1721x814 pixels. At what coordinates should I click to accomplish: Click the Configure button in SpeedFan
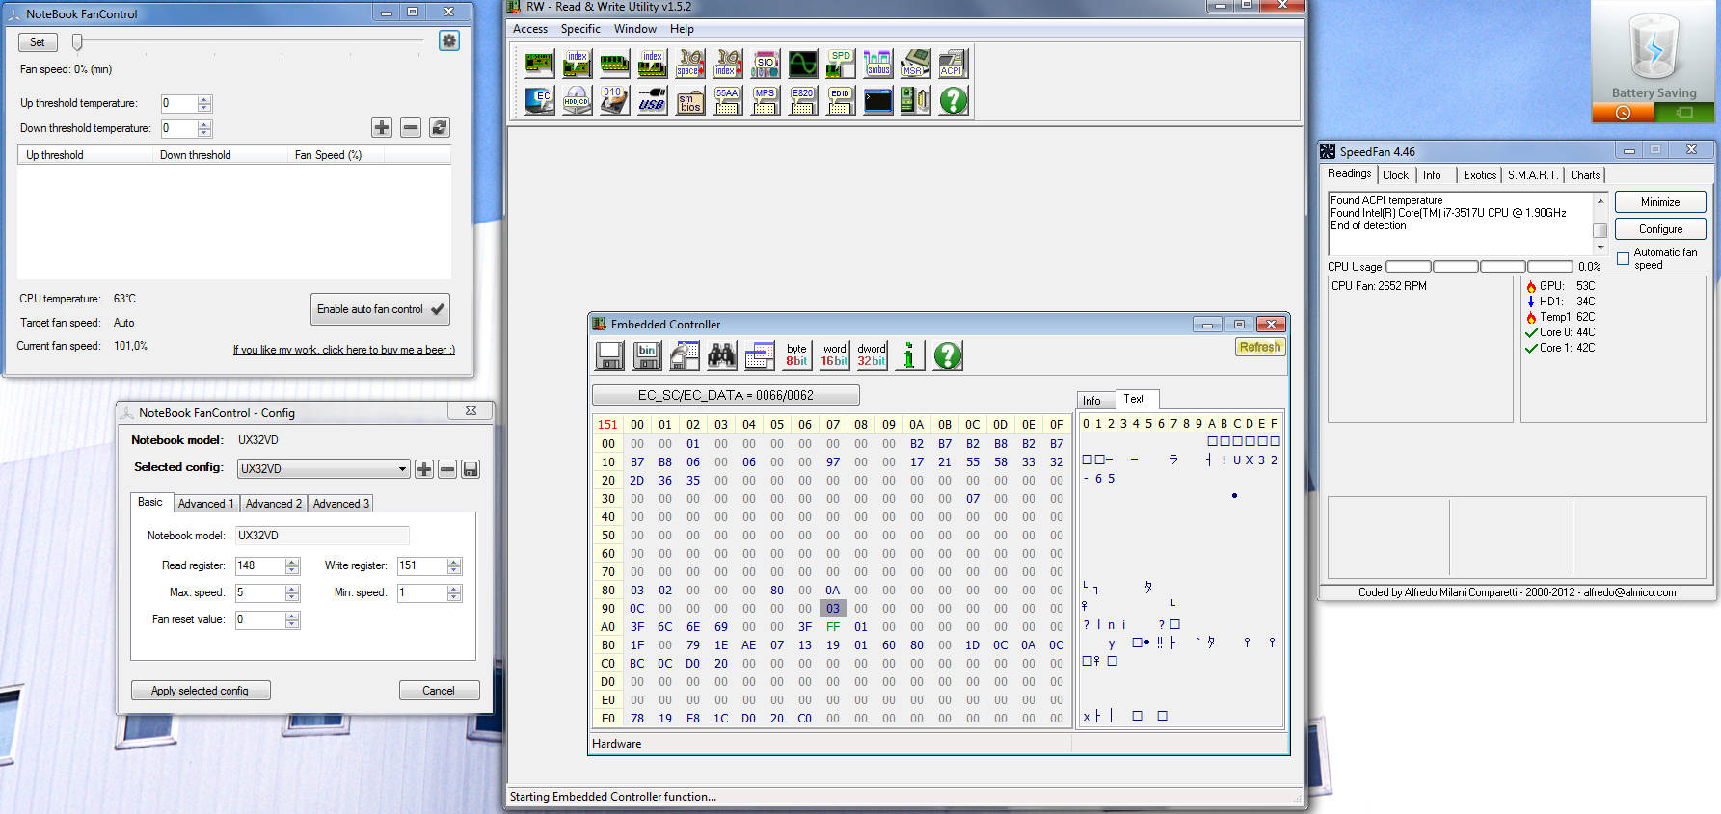coord(1660,229)
